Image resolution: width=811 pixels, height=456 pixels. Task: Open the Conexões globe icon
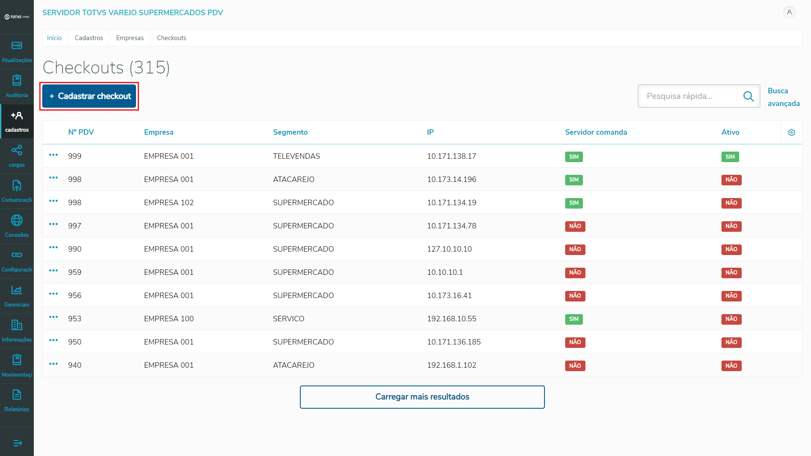(x=17, y=220)
